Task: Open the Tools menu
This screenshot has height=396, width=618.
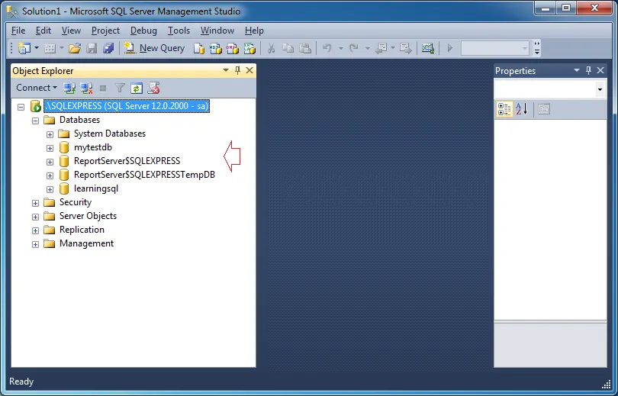Action: pyautogui.click(x=179, y=31)
